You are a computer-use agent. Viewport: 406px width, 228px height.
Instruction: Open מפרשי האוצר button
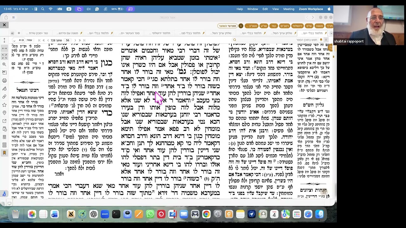tap(227, 26)
